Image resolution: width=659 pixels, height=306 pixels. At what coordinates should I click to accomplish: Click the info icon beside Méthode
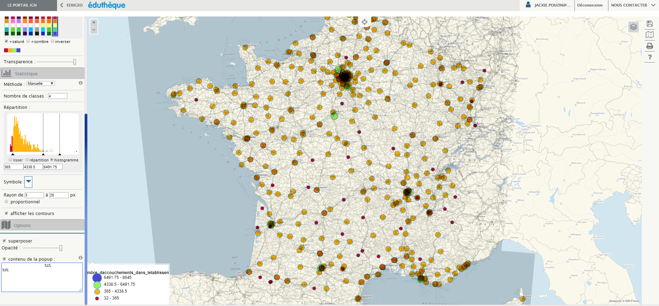(80, 83)
